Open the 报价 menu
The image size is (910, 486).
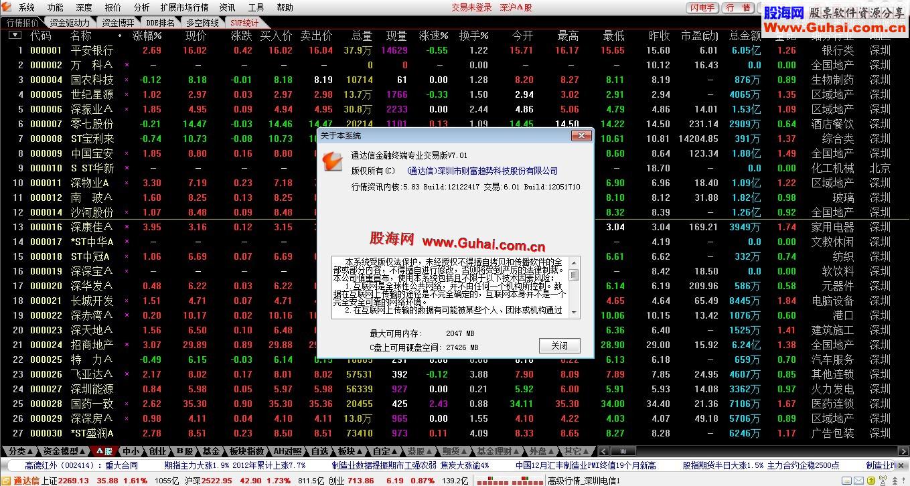(x=113, y=7)
